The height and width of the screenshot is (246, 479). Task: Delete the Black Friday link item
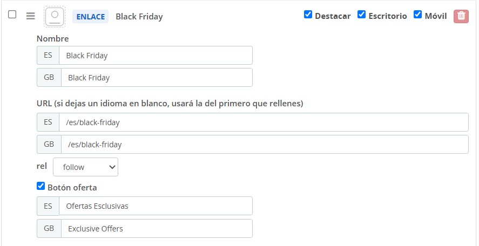(461, 16)
